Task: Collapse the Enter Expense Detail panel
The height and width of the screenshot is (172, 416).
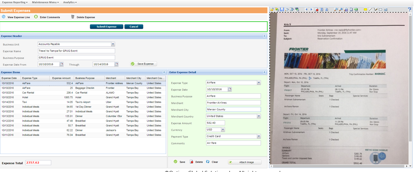Action: pos(264,72)
